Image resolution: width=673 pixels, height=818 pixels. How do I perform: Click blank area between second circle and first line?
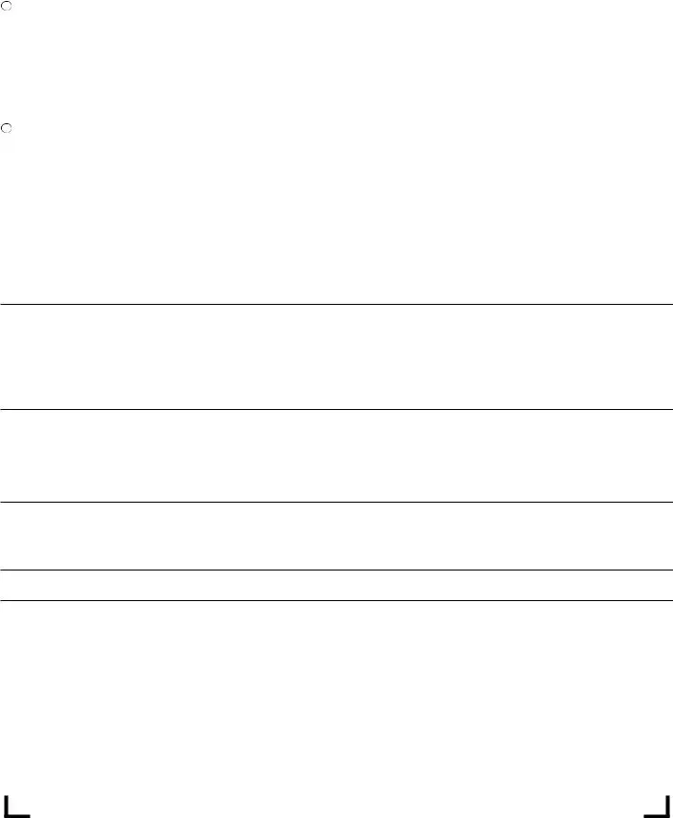[336, 216]
